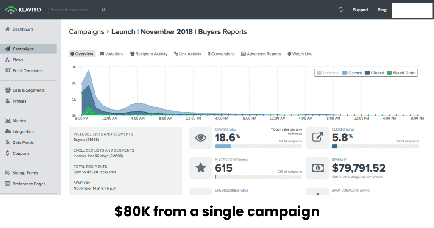
Task: Open Lists & Segments in sidebar
Action: 28,90
